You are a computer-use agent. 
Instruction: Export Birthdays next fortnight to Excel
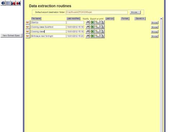(x=92, y=36)
